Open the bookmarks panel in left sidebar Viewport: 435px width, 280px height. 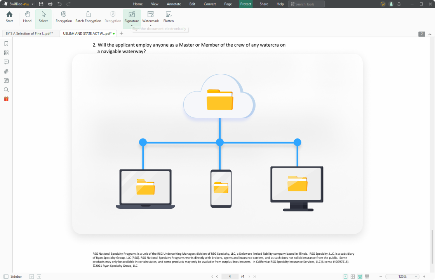click(x=6, y=44)
